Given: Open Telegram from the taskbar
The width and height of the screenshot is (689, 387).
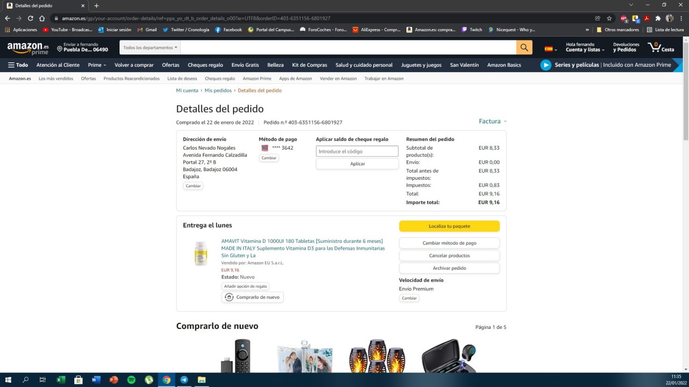Looking at the screenshot, I should 184,379.
